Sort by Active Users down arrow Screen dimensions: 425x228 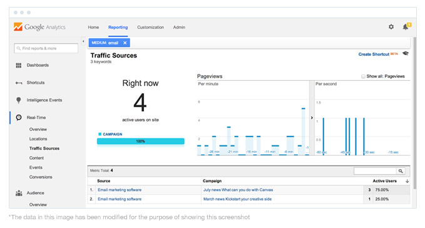pyautogui.click(x=407, y=181)
